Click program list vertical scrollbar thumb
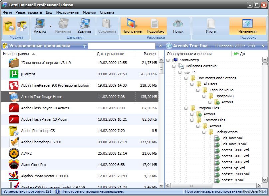 (x=161, y=68)
